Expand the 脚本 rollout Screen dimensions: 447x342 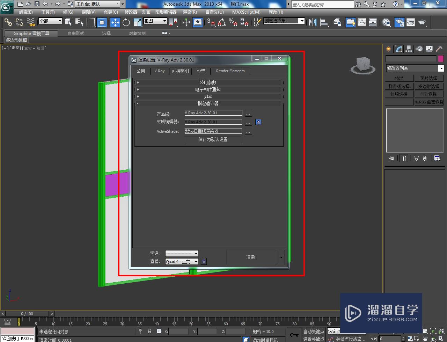pyautogui.click(x=208, y=96)
